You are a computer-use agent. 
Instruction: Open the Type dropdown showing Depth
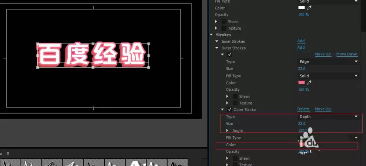coord(328,117)
